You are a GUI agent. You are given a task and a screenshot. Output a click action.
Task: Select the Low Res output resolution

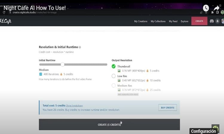click(x=113, y=76)
